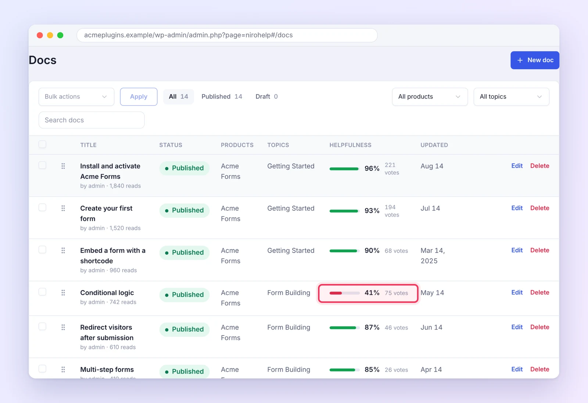
Task: Check the box for Install and activate Acme Forms
Action: (43, 165)
